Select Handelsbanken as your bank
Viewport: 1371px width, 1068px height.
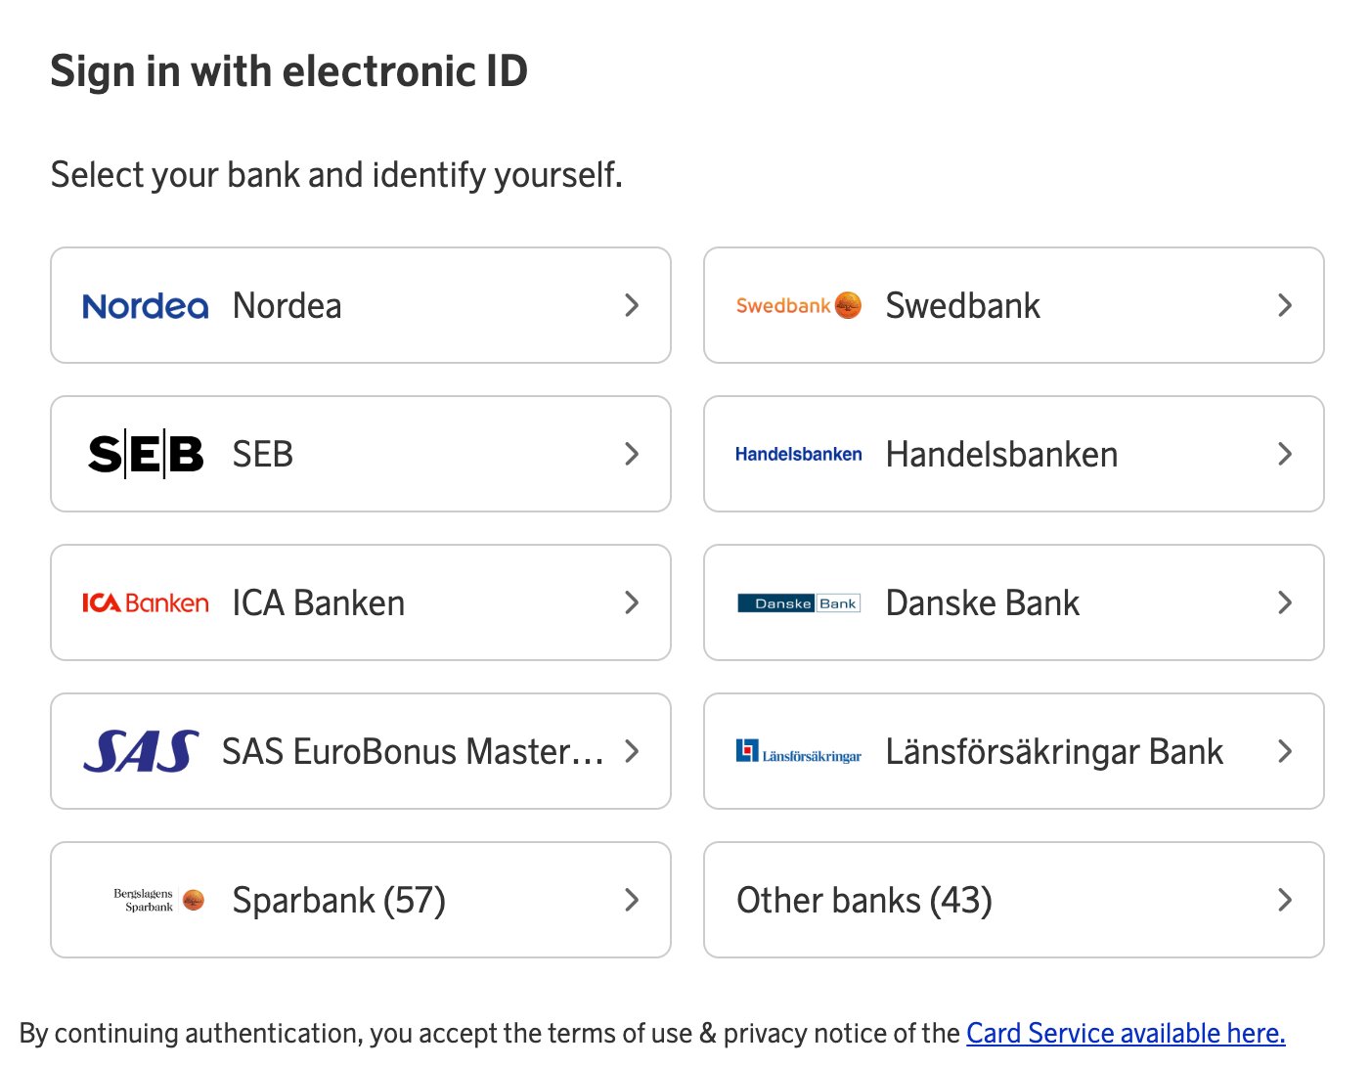pos(1013,454)
